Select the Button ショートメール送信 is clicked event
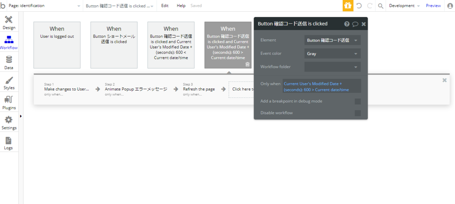 click(x=114, y=45)
